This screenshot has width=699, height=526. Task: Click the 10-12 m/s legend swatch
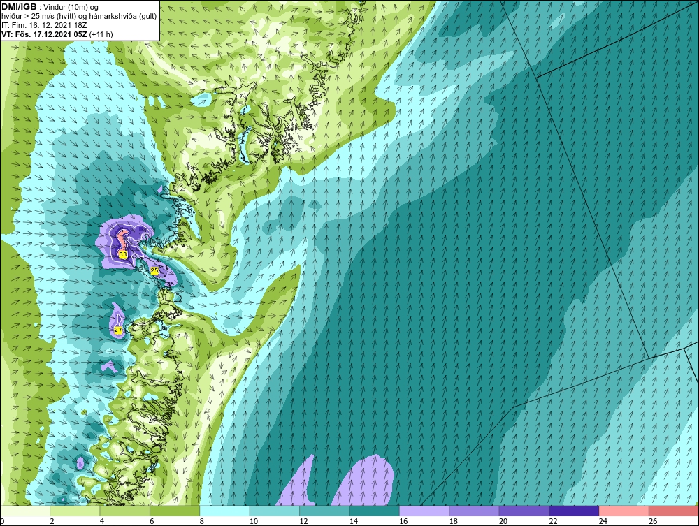[275, 511]
